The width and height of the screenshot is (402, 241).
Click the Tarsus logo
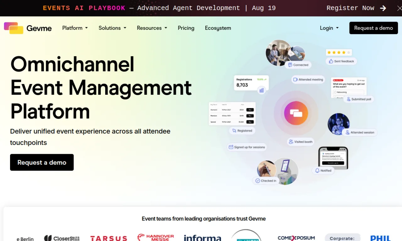pos(109,238)
